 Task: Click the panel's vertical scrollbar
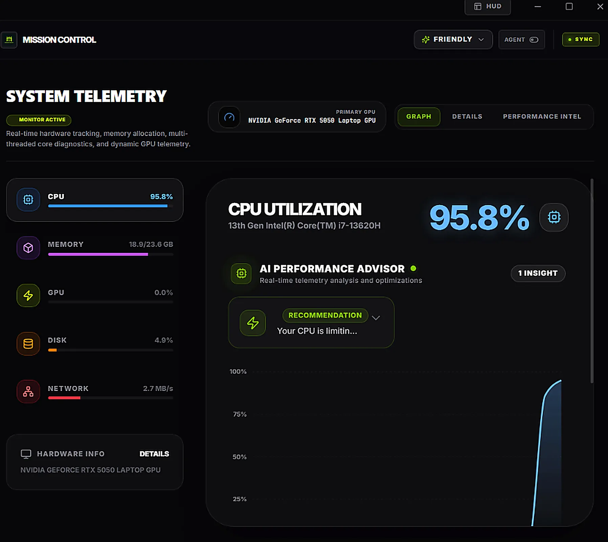pyautogui.click(x=592, y=281)
